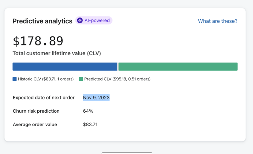Screen dimensions: 253x154
Task: Click 'Historic CLV ($83.71, 1 orders)' legend text
Action: (46, 79)
